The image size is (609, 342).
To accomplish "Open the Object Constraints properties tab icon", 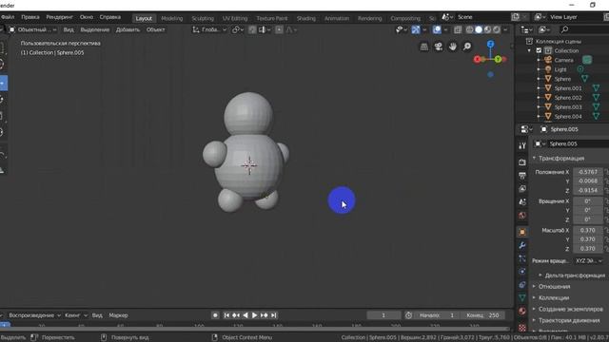I will tap(522, 285).
